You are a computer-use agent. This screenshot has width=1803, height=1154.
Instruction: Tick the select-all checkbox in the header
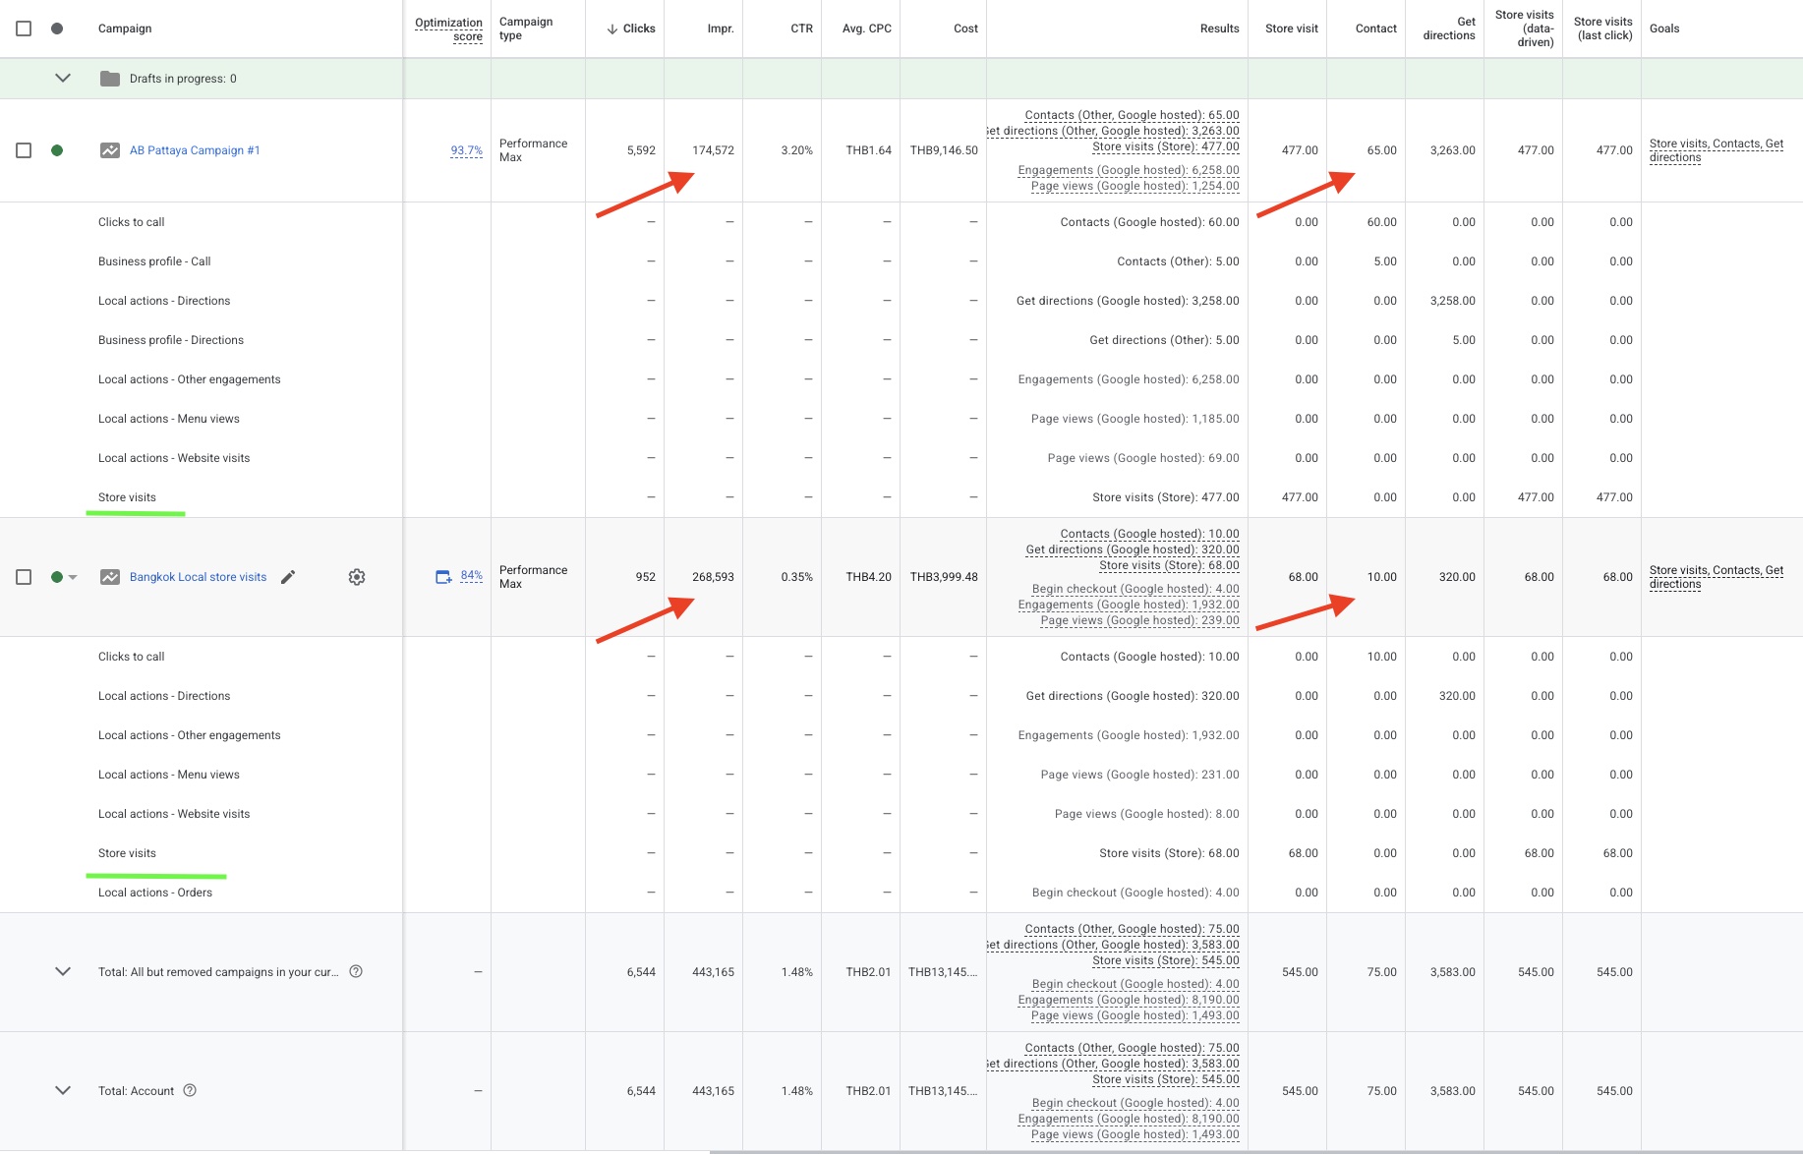[x=24, y=29]
